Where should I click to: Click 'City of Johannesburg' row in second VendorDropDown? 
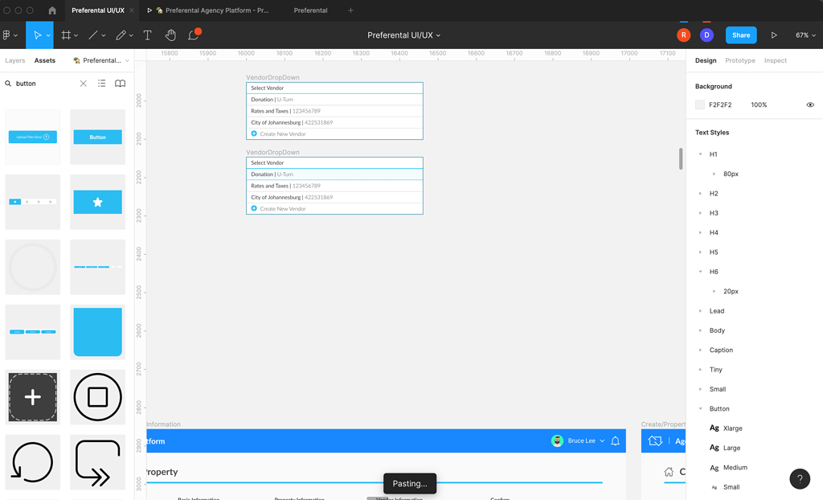(x=334, y=197)
